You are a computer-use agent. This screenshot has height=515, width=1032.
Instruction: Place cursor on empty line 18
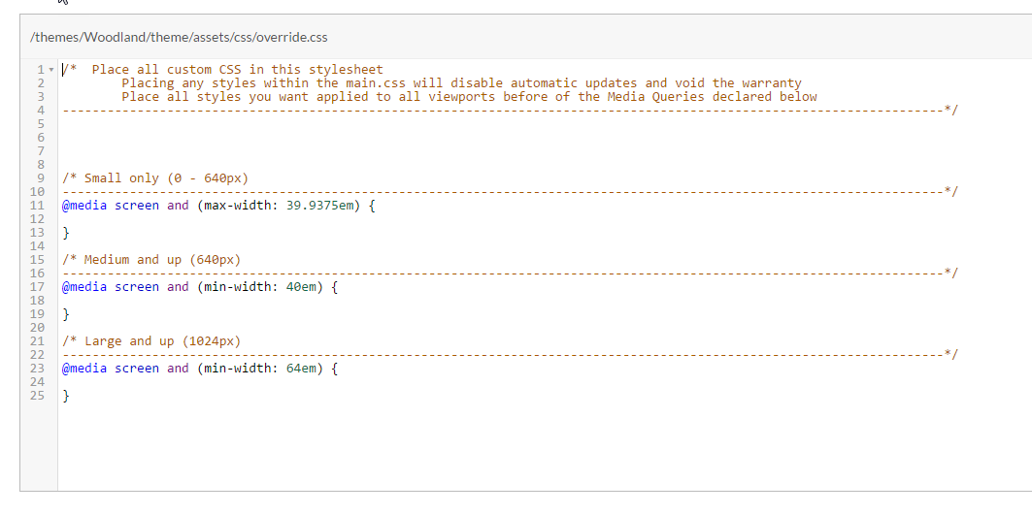click(526, 301)
